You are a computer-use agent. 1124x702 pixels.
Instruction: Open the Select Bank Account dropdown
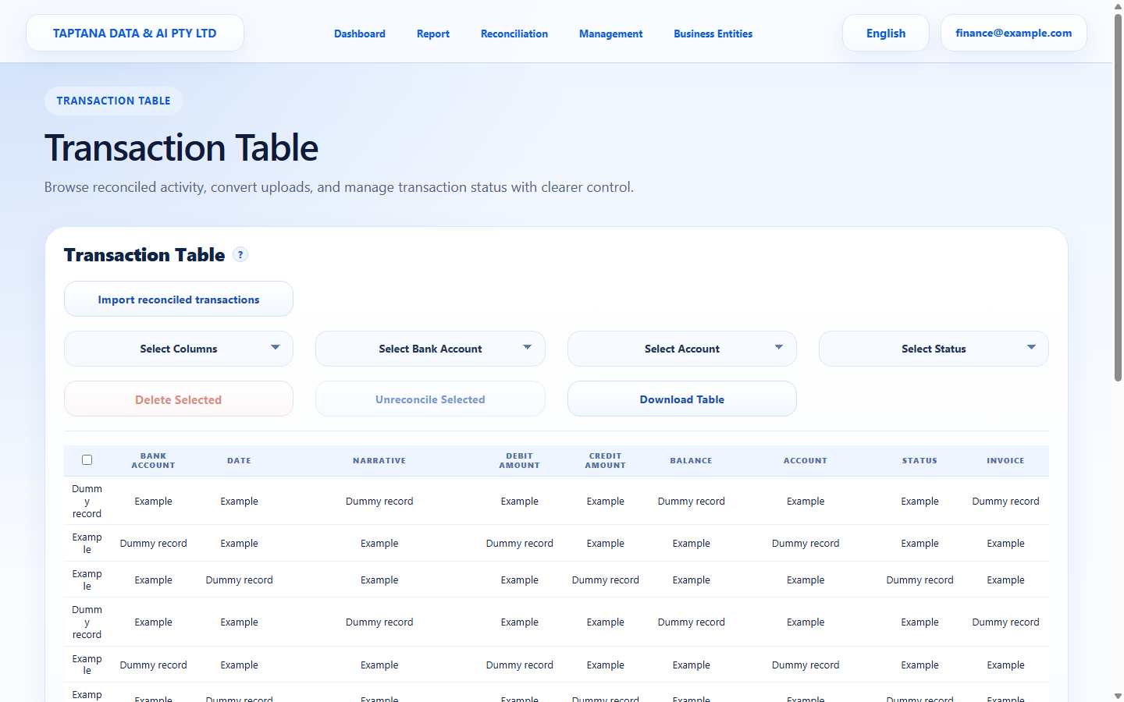point(430,349)
